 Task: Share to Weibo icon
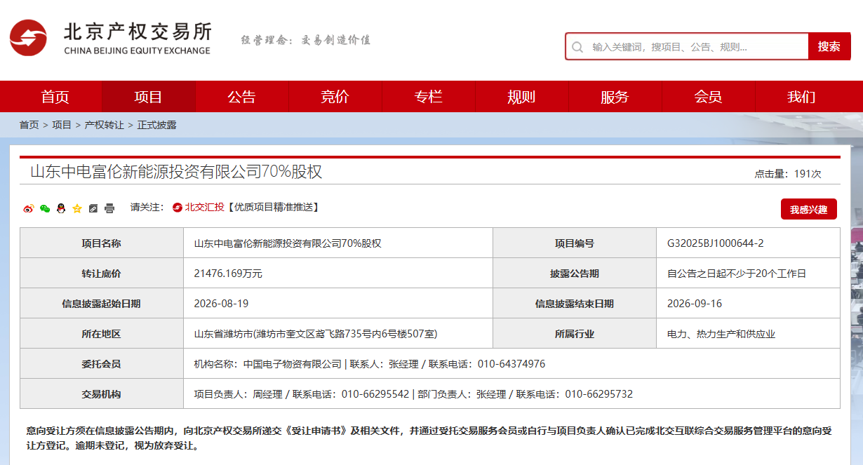[29, 208]
